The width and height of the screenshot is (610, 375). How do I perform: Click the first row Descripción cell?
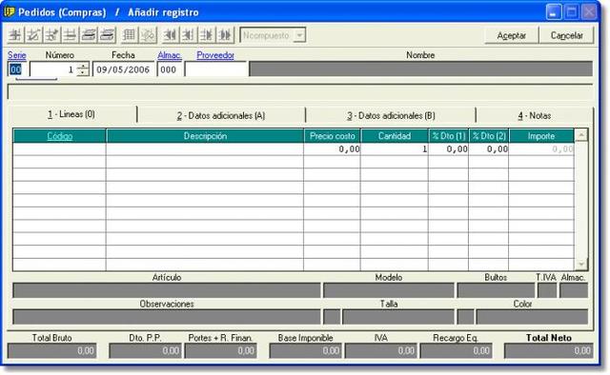pyautogui.click(x=205, y=149)
